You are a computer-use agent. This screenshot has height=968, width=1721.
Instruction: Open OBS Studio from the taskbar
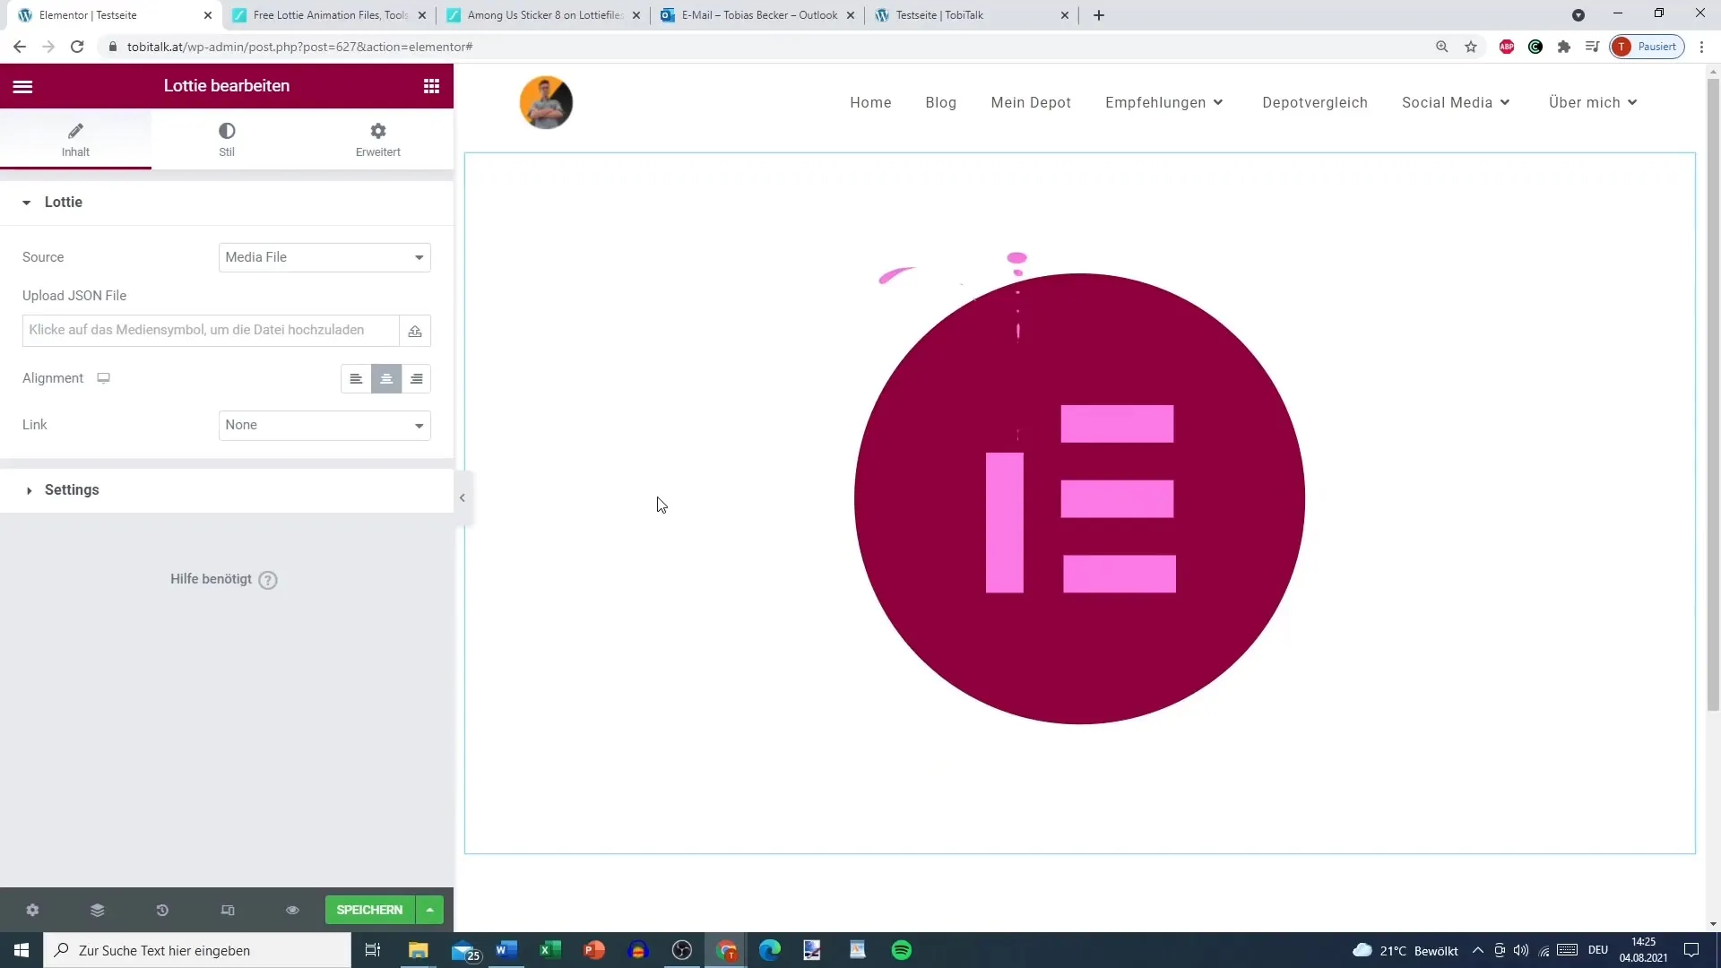tap(682, 950)
